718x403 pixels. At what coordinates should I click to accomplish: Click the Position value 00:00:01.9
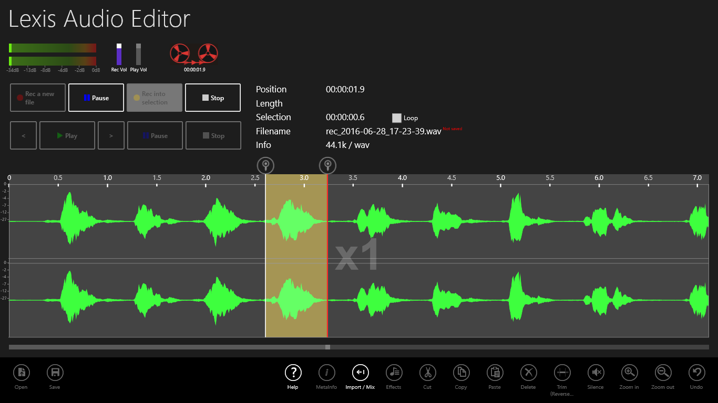point(345,89)
